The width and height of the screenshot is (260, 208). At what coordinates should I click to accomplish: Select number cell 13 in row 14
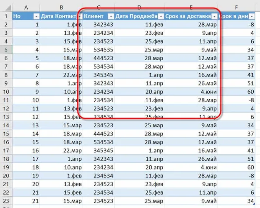26,125
